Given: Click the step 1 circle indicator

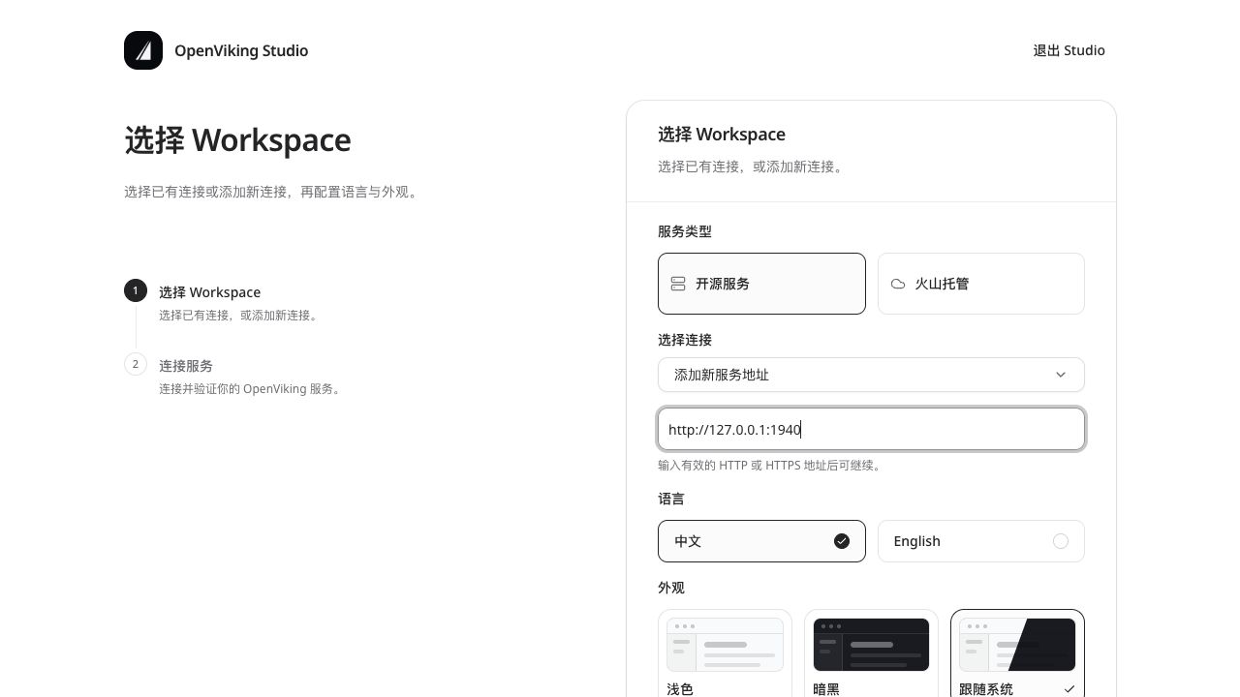Looking at the screenshot, I should click(x=136, y=290).
